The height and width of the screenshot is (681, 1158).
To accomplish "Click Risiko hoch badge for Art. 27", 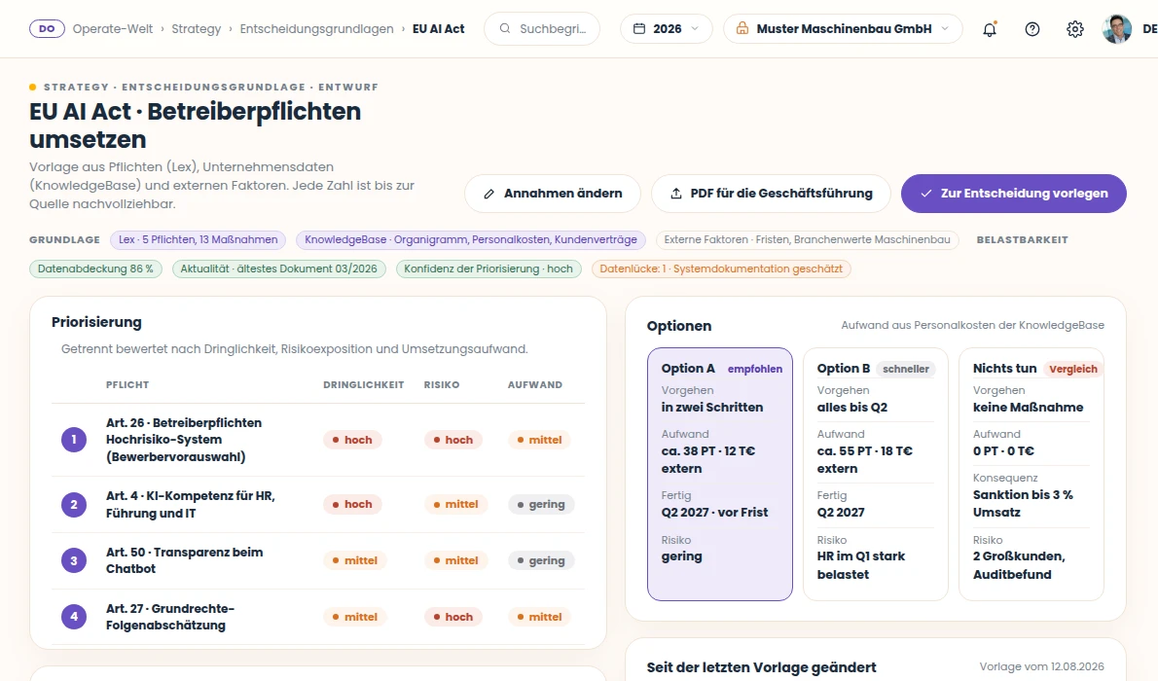I will [x=452, y=617].
